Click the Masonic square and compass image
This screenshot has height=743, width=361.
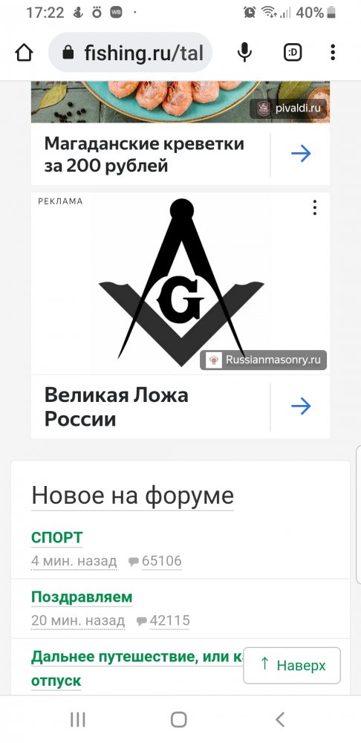point(180,283)
